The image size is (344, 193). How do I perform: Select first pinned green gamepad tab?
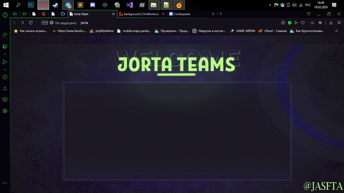(x=15, y=14)
